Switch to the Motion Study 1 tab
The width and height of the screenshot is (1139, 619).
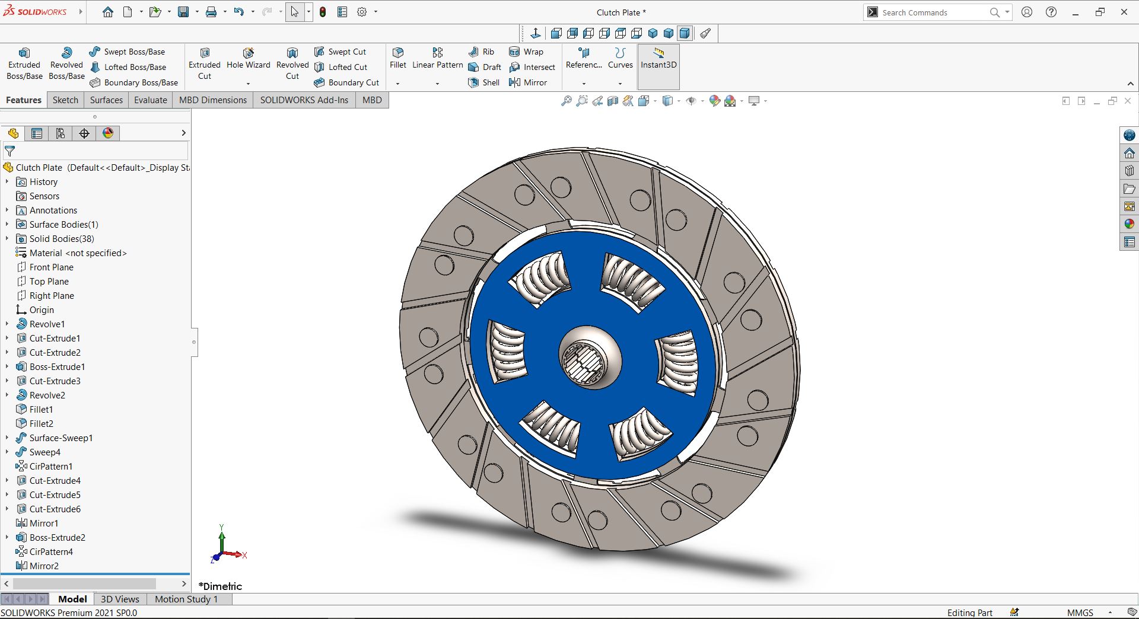click(186, 599)
